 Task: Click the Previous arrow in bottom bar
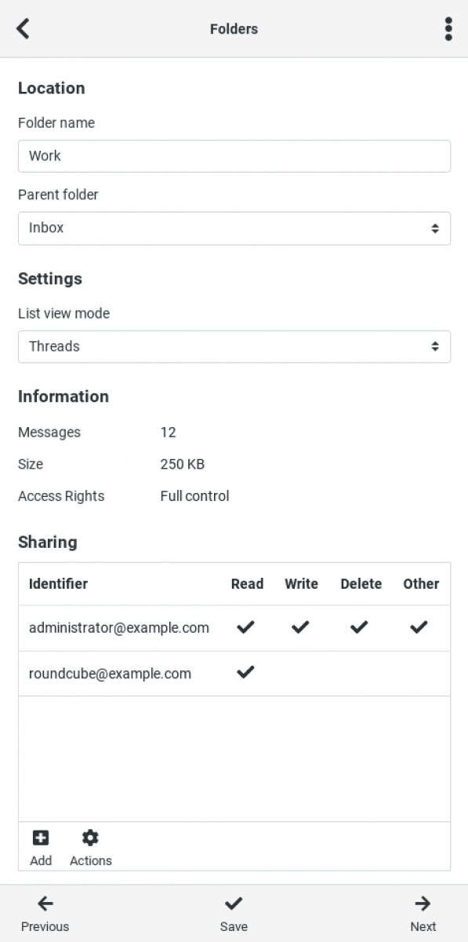coord(45,914)
